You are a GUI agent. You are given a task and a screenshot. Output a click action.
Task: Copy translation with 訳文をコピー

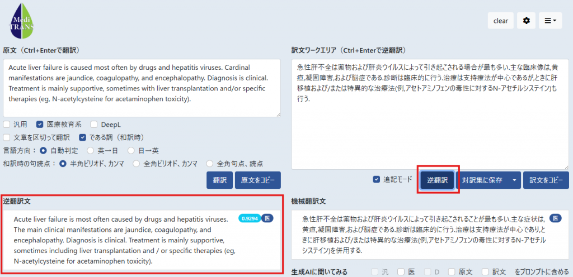coord(546,180)
